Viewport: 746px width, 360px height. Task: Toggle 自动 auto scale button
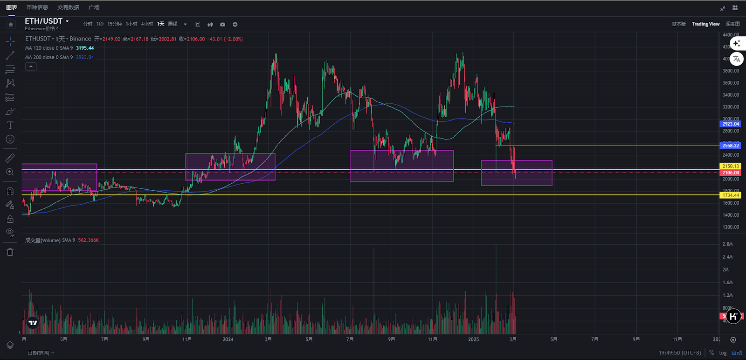(737, 353)
